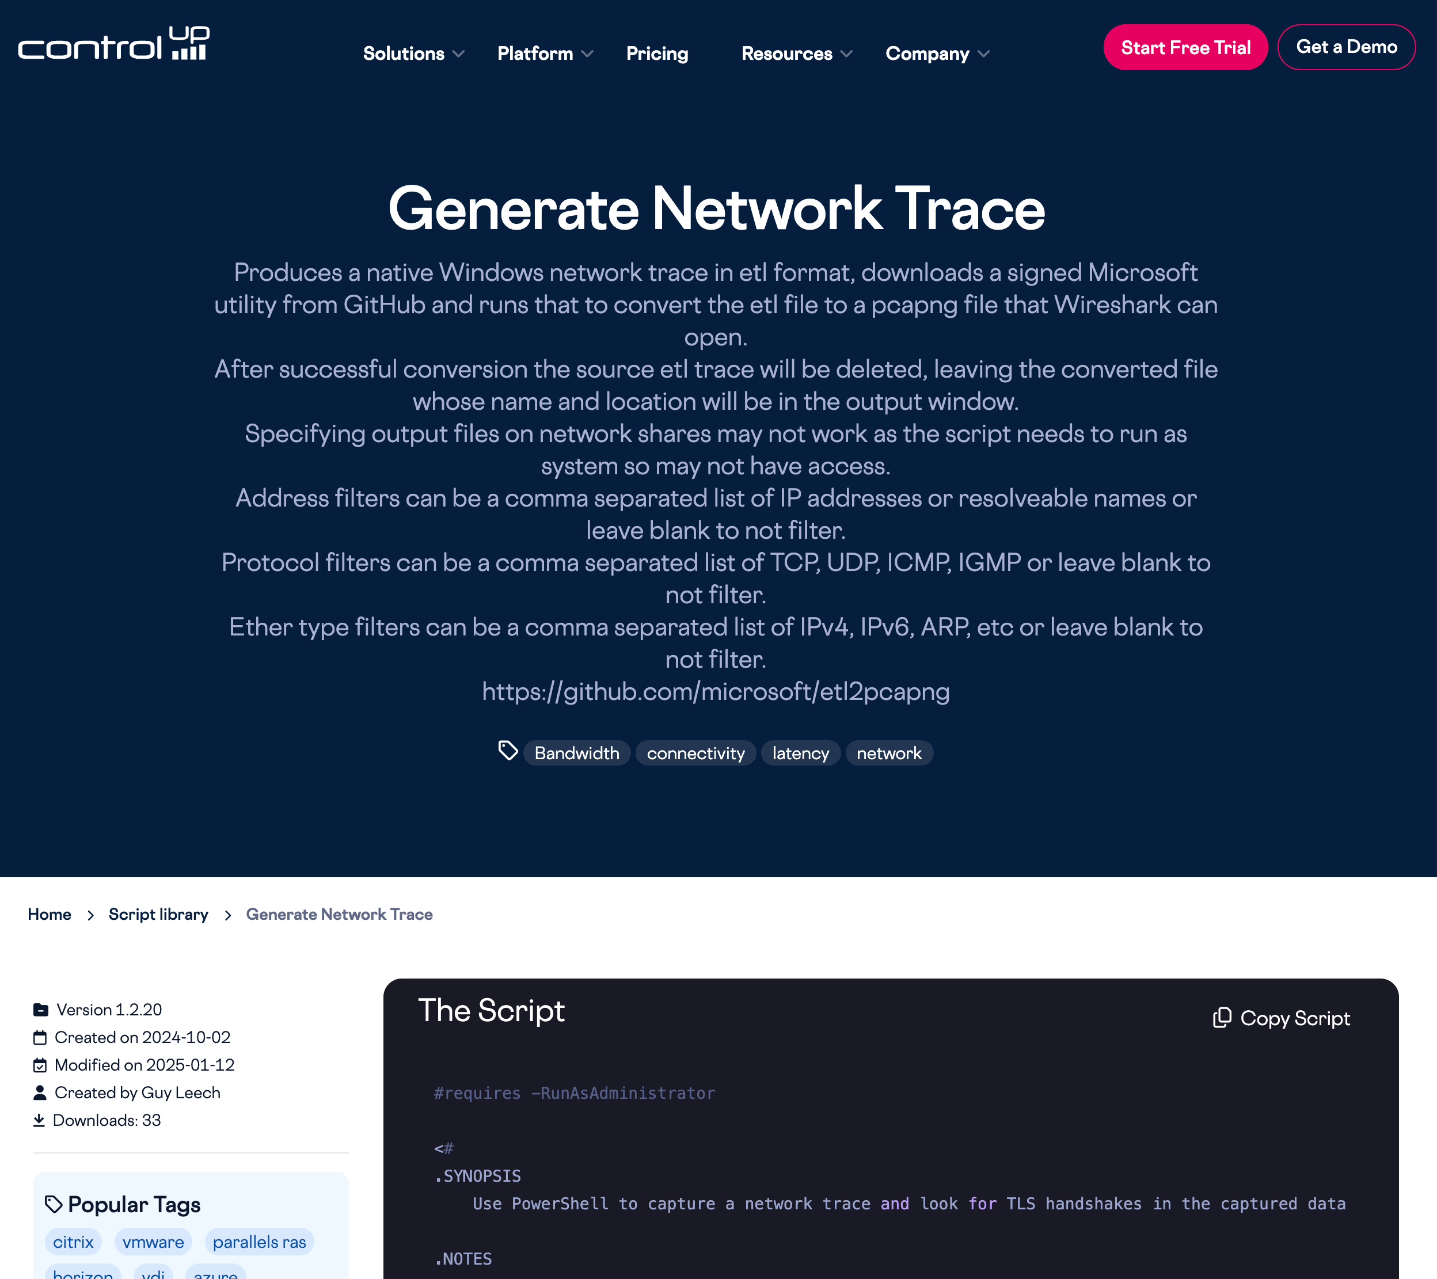Click the folder icon next to Version
This screenshot has height=1279, width=1437.
pos(41,1010)
